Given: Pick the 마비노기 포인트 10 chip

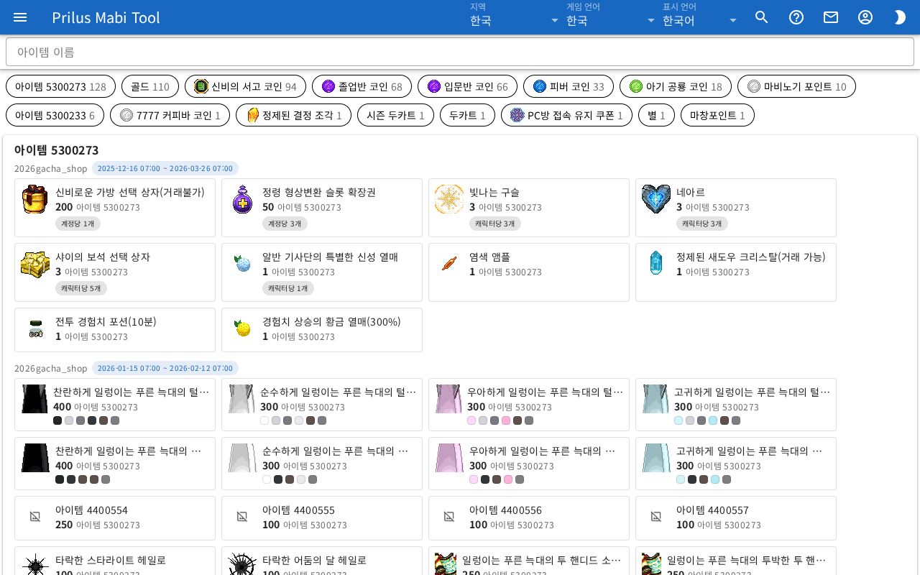Looking at the screenshot, I should [796, 86].
